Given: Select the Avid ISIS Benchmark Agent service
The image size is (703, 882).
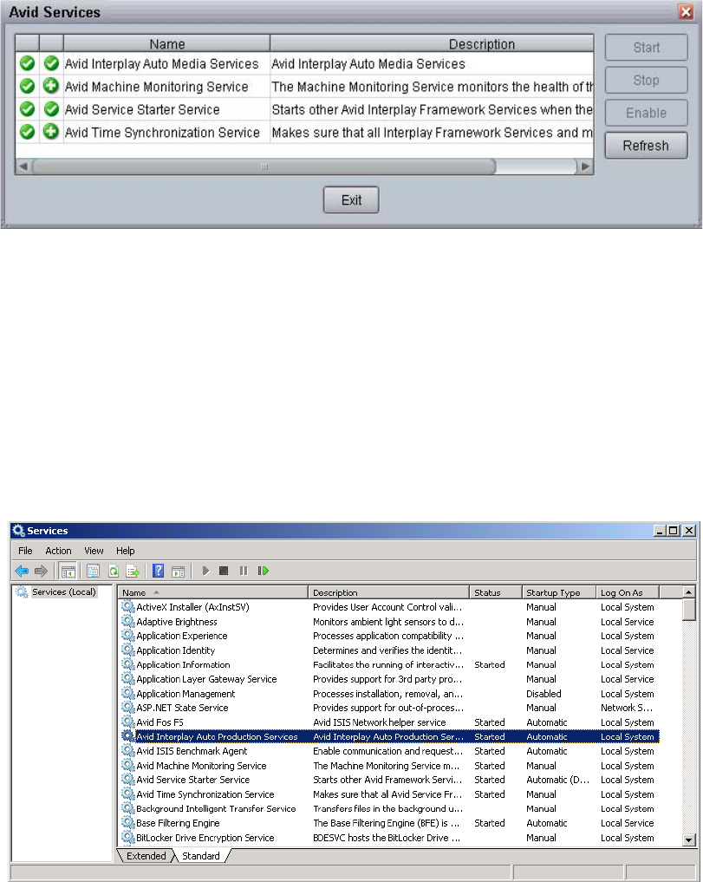Looking at the screenshot, I should click(390, 751).
